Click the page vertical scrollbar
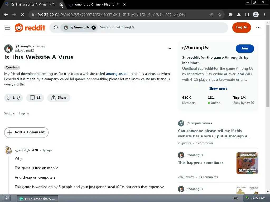 pos(268,66)
